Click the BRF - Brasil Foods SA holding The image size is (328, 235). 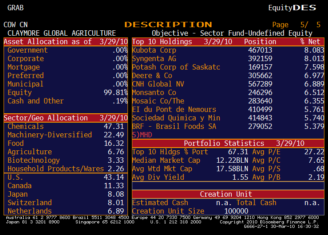(174, 127)
